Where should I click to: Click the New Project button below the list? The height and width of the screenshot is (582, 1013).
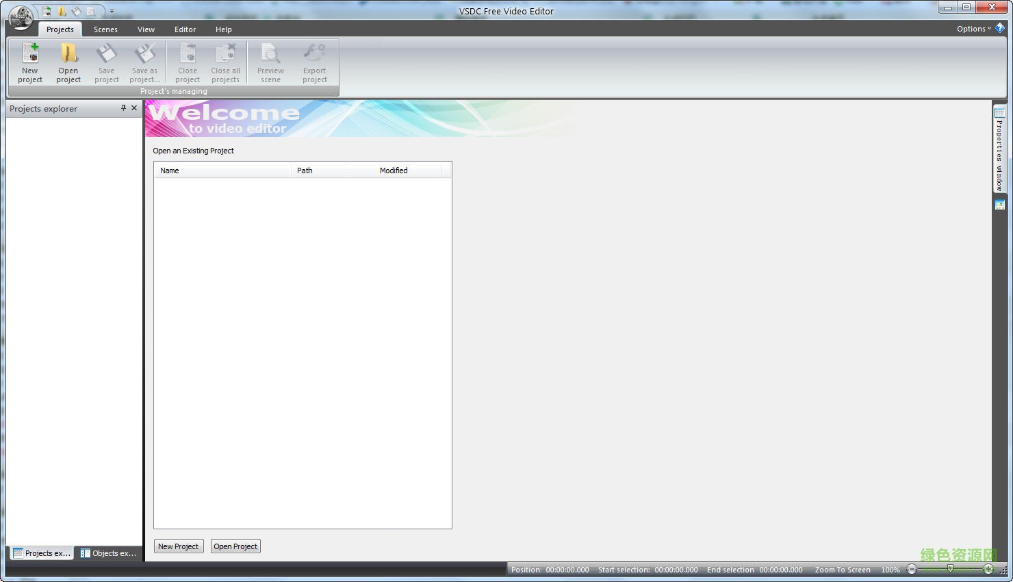point(178,546)
